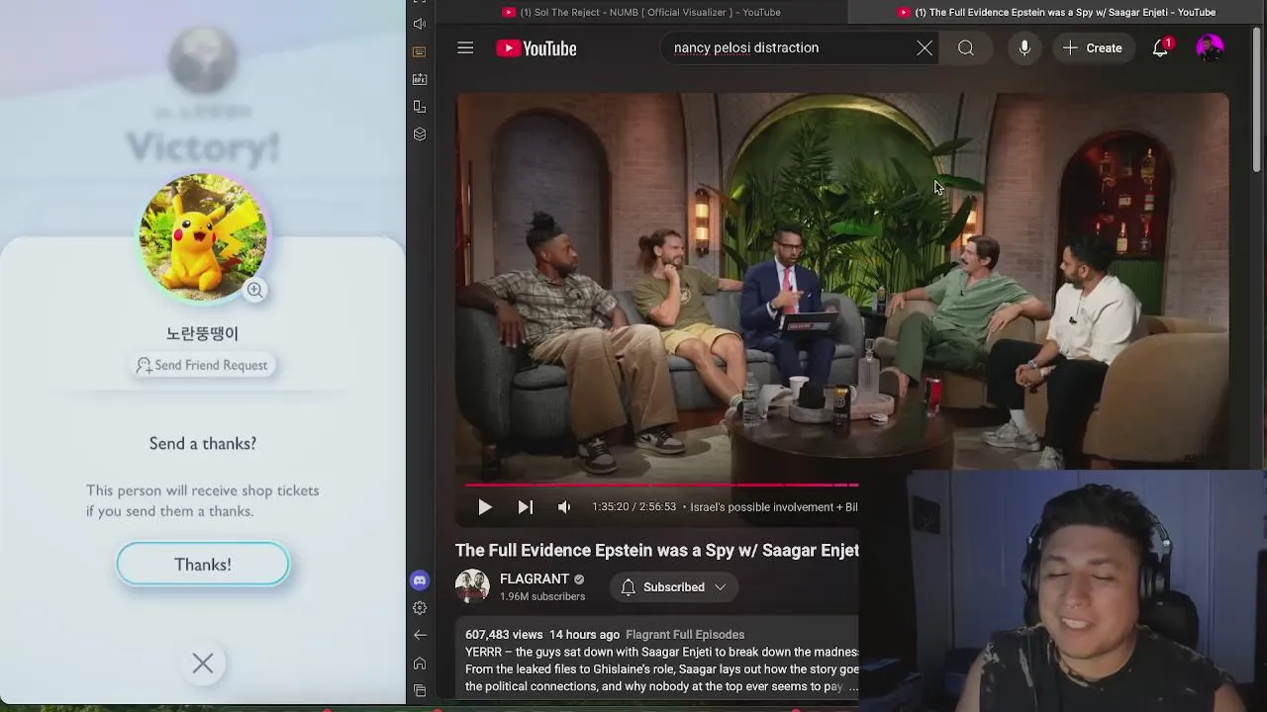The image size is (1267, 712).
Task: Open the YouTube hamburger guide menu
Action: (465, 47)
